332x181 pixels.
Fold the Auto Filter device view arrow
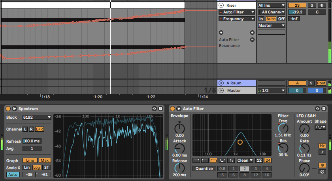tap(179, 108)
